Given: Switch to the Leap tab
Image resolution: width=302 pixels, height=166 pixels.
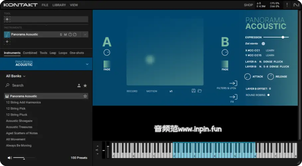Looking at the screenshot, I should point(53,53).
